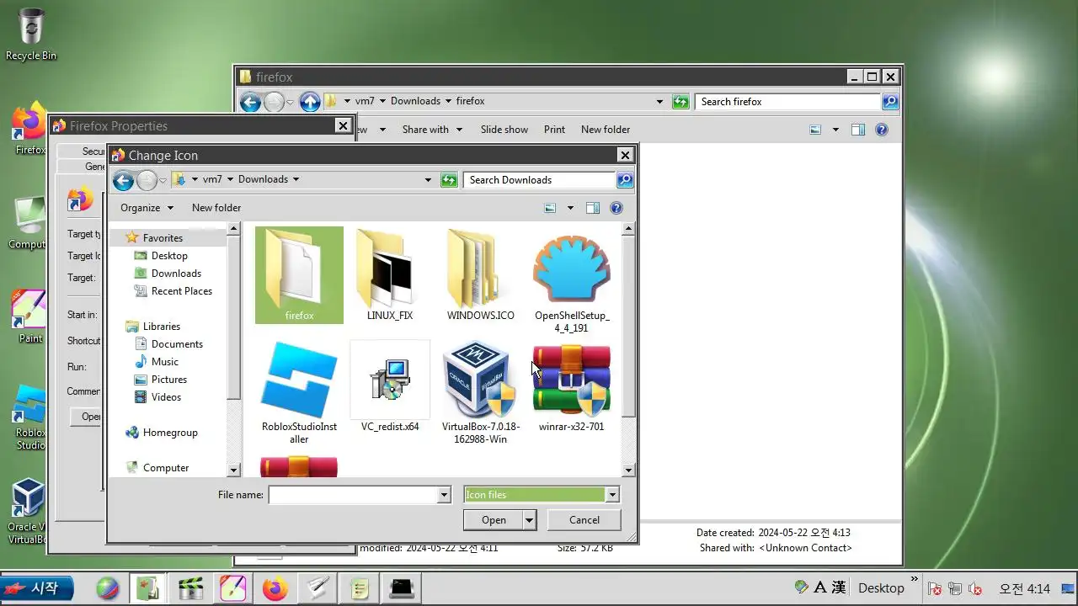This screenshot has width=1078, height=606.
Task: Click the 漢 input mode indicator
Action: [x=839, y=587]
